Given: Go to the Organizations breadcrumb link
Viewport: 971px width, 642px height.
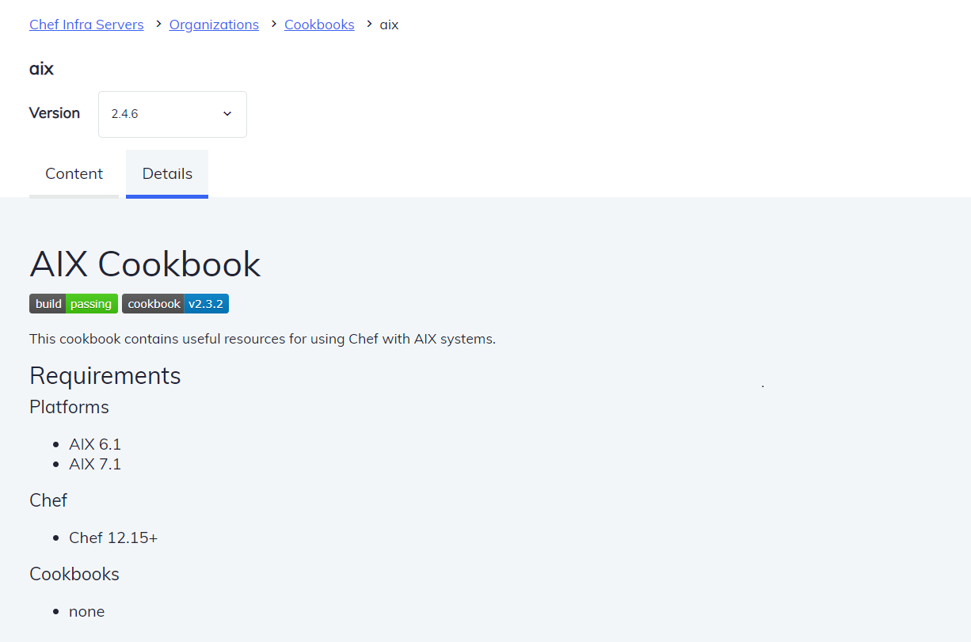Looking at the screenshot, I should 214,25.
